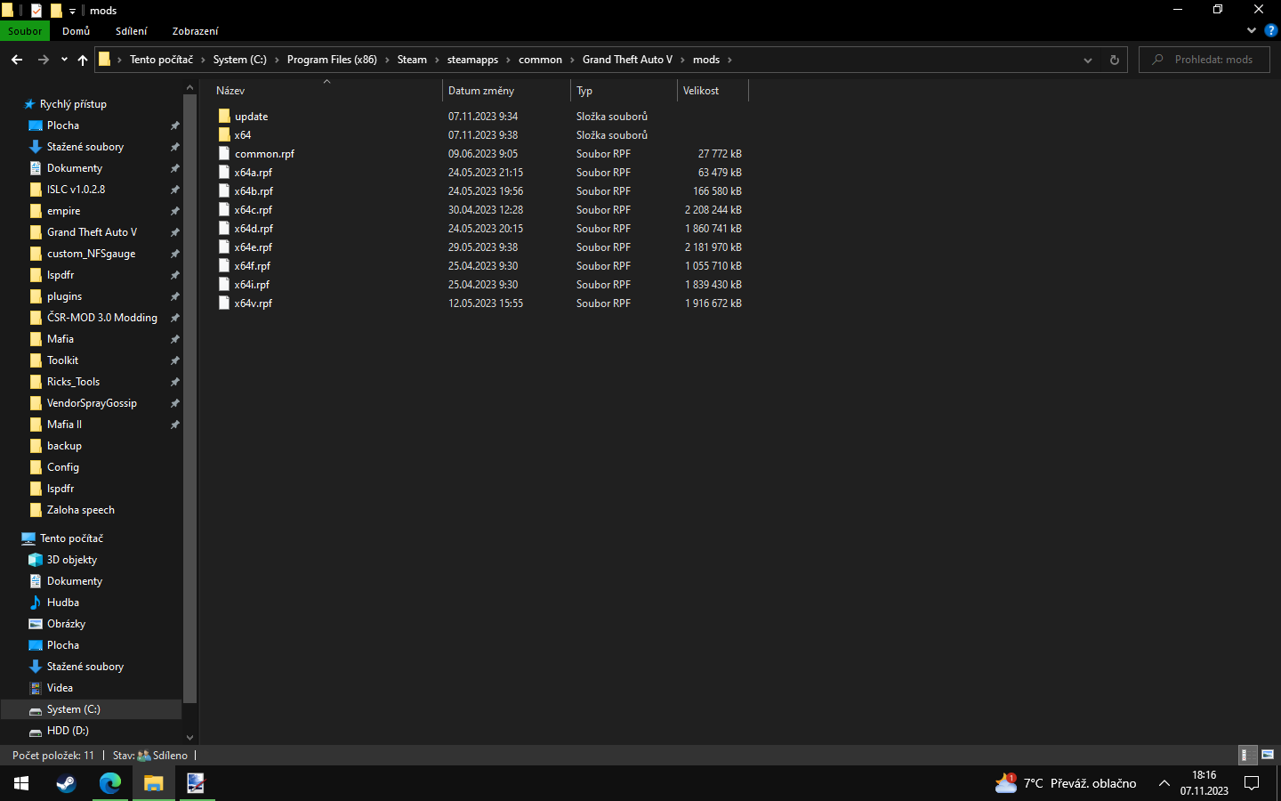The image size is (1281, 801).
Task: Open the Sdílení ribbon tab
Action: (x=132, y=31)
